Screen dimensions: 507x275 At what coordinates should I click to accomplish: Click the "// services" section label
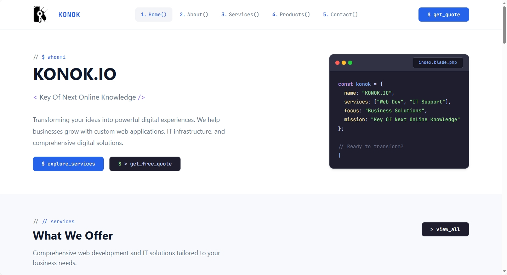pos(58,221)
